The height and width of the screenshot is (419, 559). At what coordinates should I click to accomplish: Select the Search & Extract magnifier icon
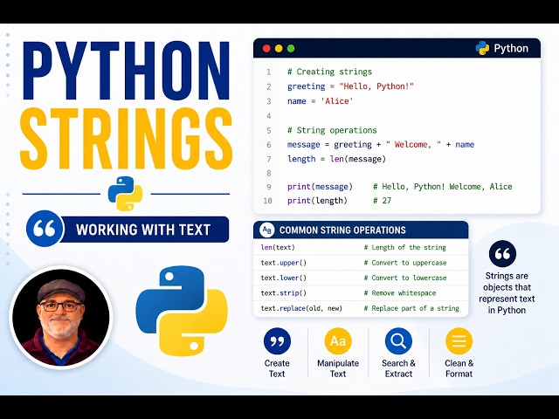398,341
